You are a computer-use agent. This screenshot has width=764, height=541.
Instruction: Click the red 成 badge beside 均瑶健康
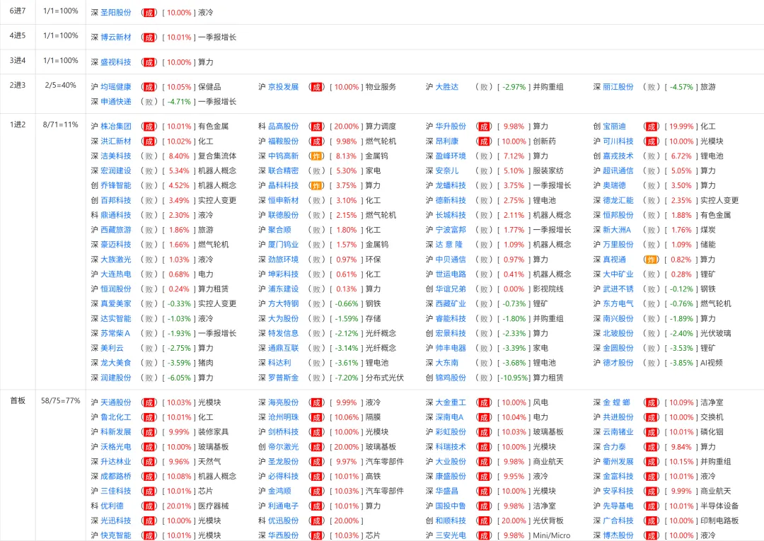[149, 87]
